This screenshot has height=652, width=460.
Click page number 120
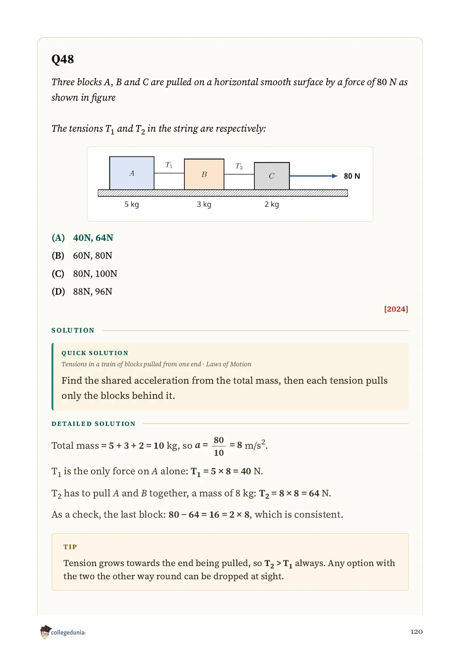point(416,631)
